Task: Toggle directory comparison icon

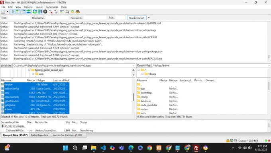Action: [67, 12]
